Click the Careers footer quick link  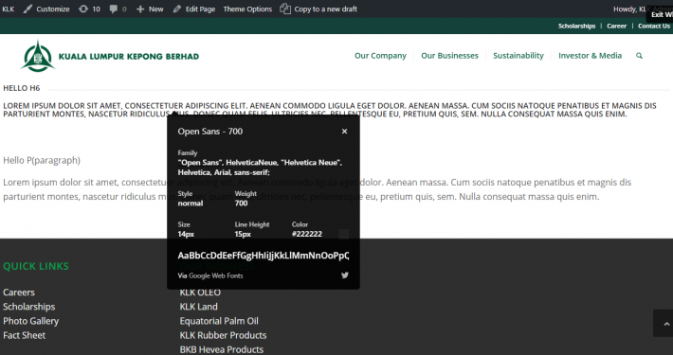19,293
